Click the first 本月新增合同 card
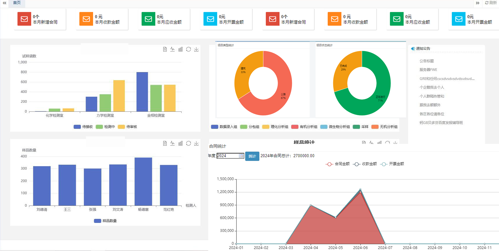This screenshot has width=499, height=251. tap(40, 19)
